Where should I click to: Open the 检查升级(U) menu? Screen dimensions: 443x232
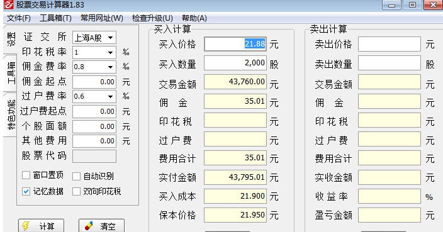click(x=152, y=18)
